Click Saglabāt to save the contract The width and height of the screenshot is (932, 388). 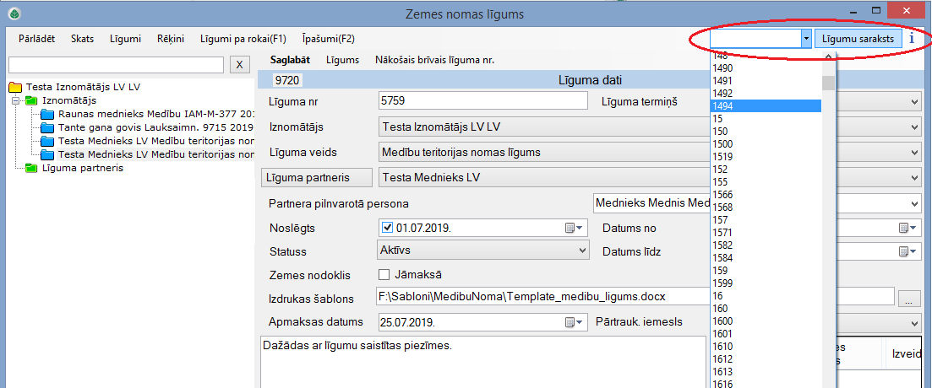click(290, 60)
